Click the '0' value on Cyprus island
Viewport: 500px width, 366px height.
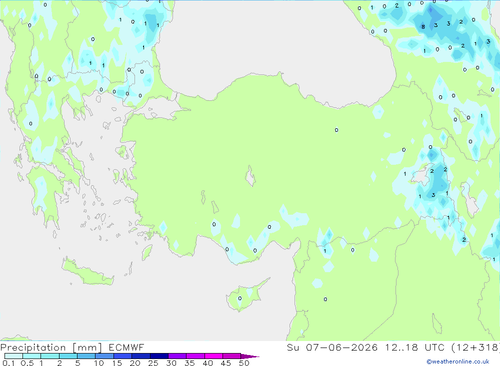[240, 299]
